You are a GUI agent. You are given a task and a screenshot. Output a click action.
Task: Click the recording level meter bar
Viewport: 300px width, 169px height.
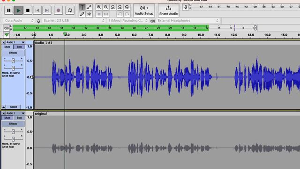[246, 7]
